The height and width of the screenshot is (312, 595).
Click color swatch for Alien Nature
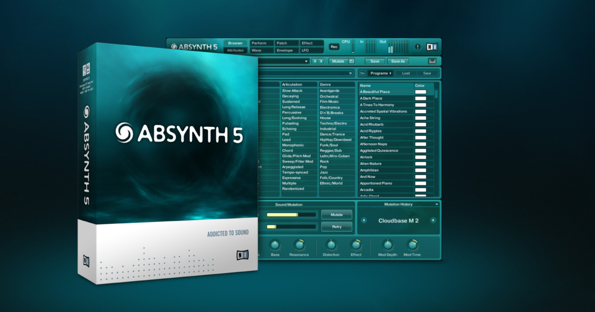(x=420, y=163)
